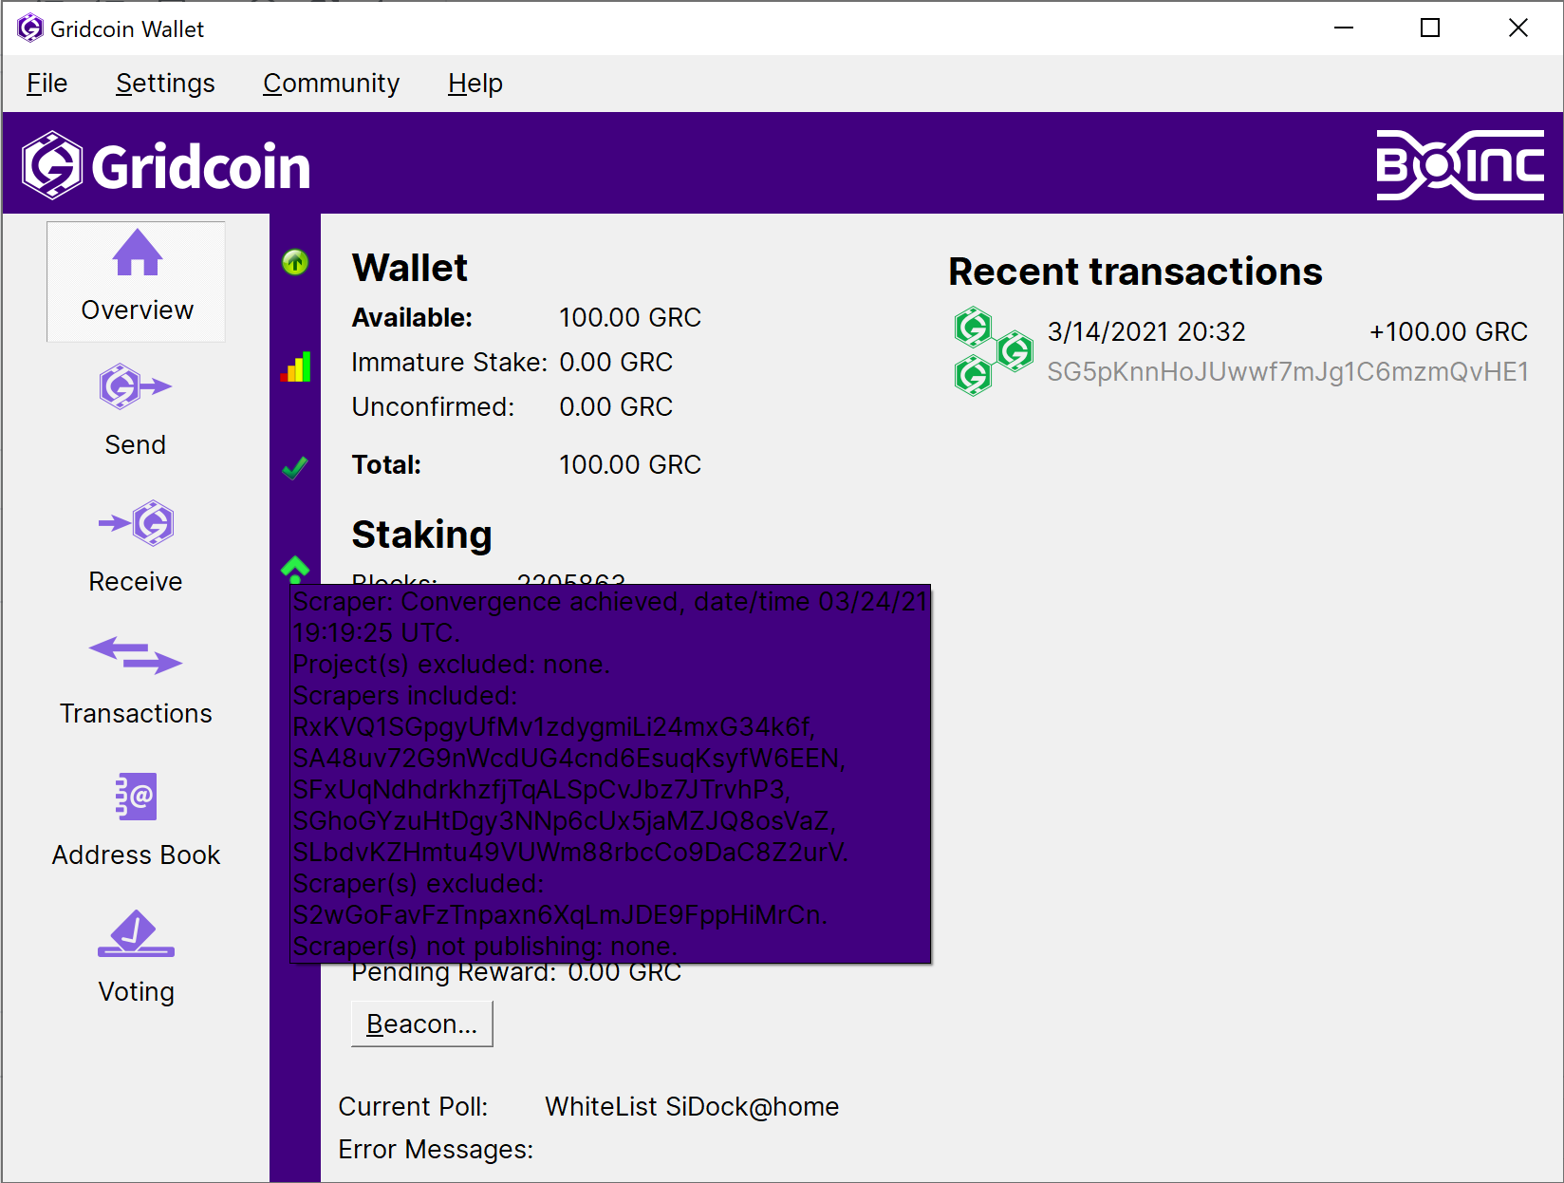The width and height of the screenshot is (1564, 1183).
Task: Click the Beacon... button
Action: pyautogui.click(x=421, y=1023)
